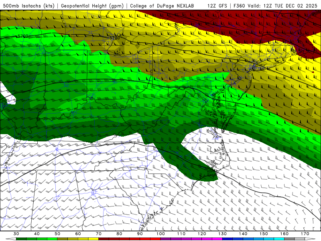This screenshot has width=321, height=241.
Task: Click the legend value 40
Action: pyautogui.click(x=37, y=234)
